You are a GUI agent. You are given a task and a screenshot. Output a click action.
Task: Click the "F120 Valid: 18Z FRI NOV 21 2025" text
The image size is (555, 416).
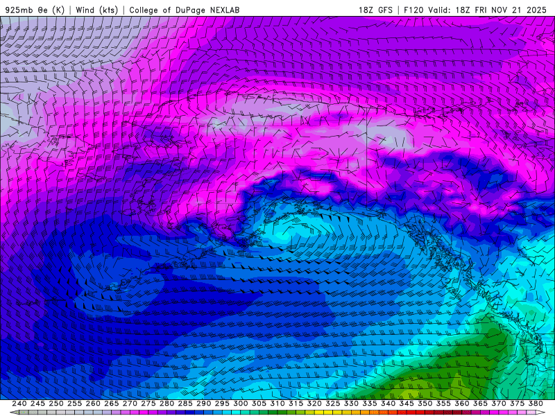click(x=475, y=10)
